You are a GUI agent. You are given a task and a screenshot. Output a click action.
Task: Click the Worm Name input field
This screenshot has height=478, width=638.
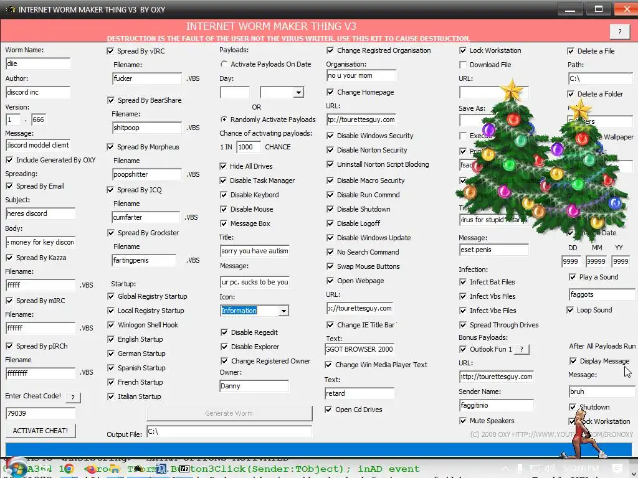click(38, 63)
